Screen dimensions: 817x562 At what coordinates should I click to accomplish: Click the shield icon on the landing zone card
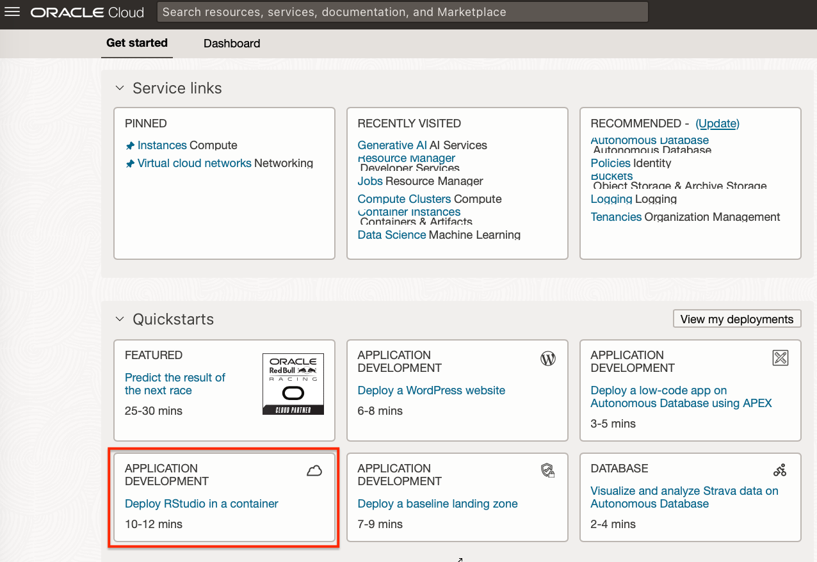tap(547, 472)
